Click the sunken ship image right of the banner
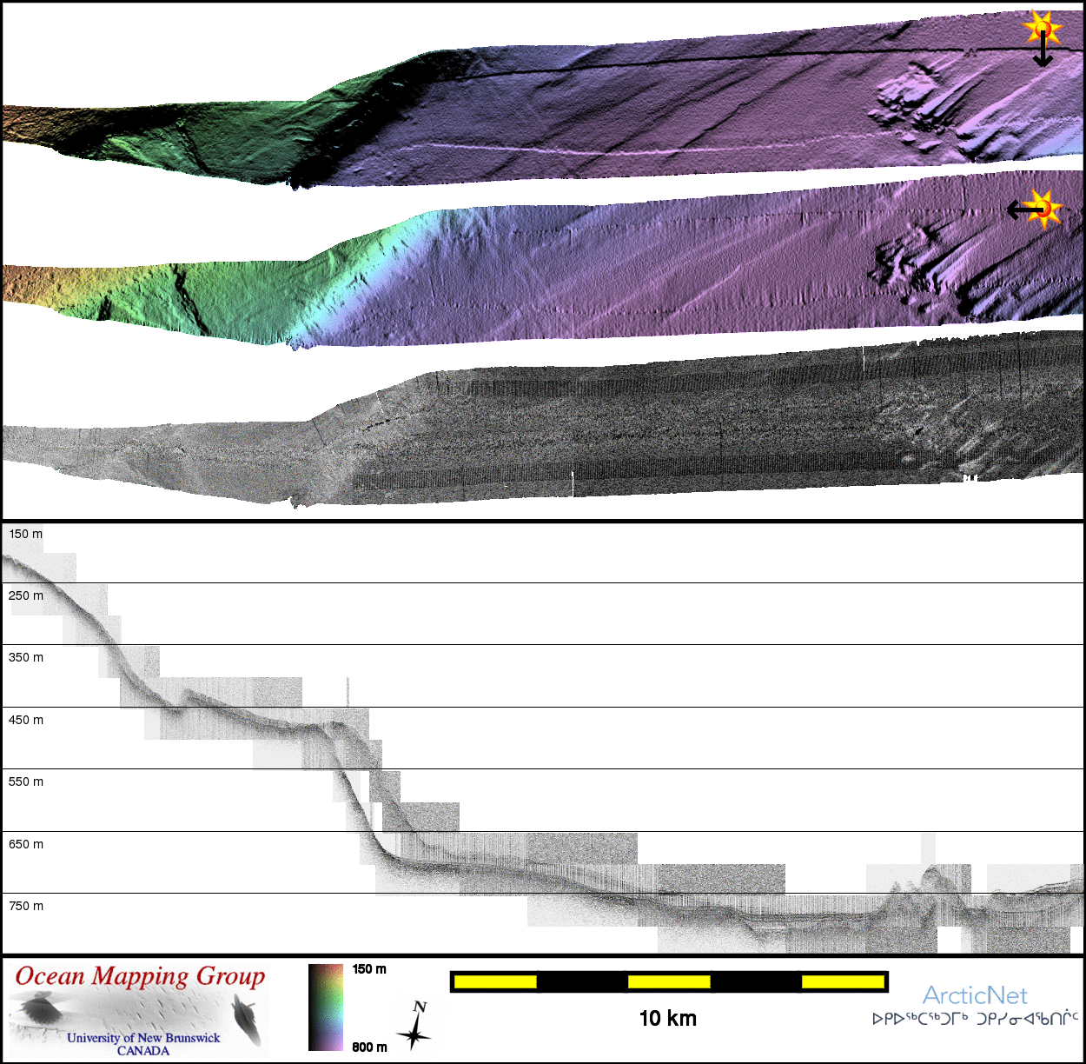The width and height of the screenshot is (1086, 1064). (x=247, y=1020)
